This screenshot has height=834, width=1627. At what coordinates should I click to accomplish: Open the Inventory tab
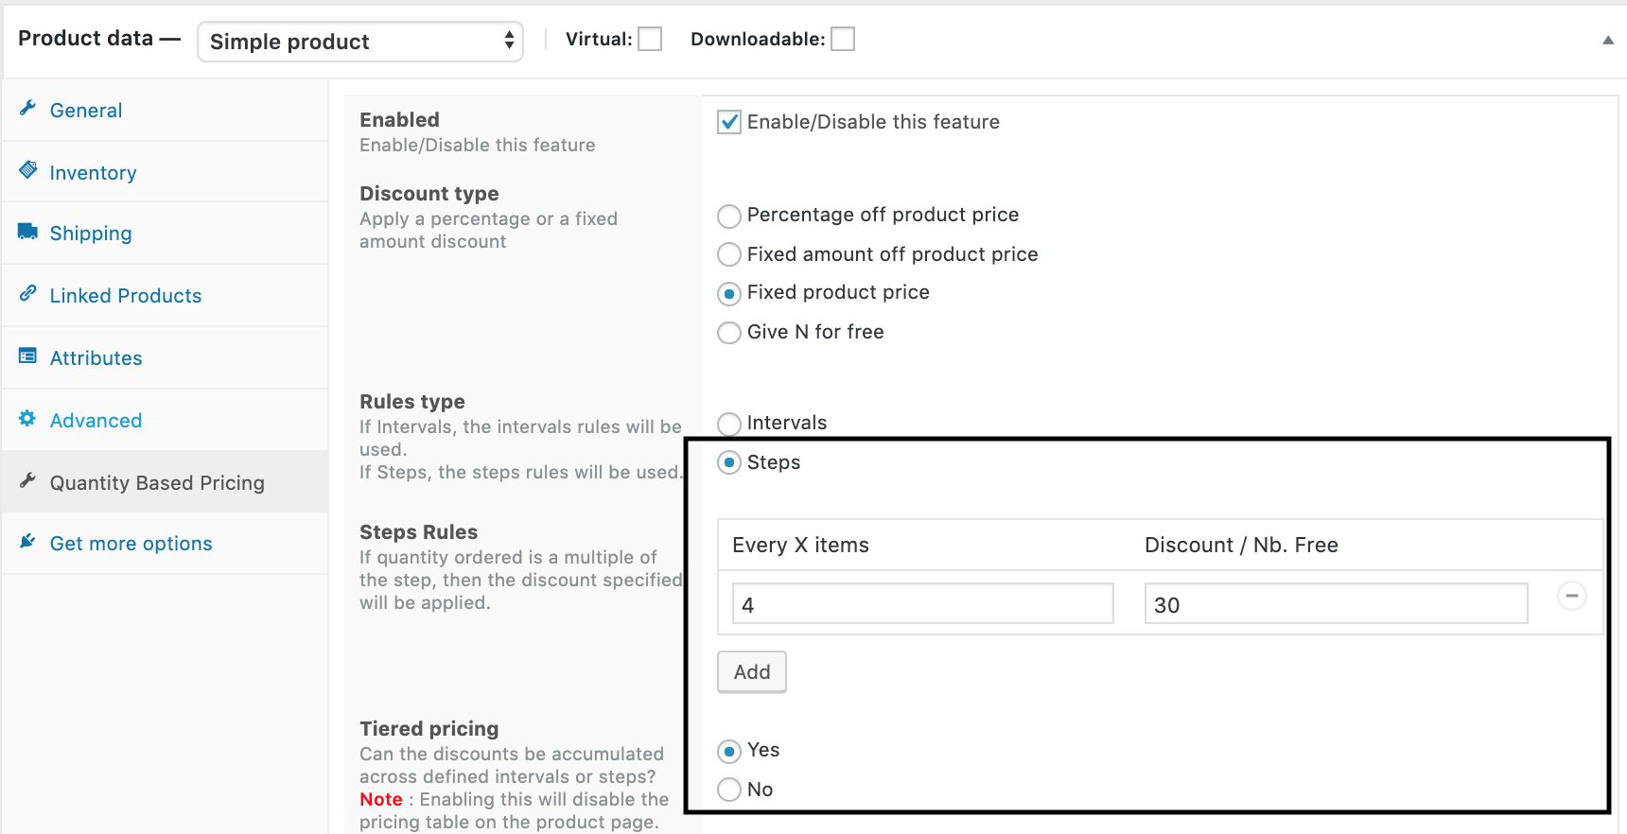tap(166, 172)
